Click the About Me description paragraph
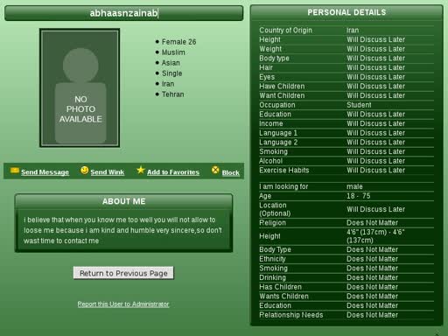This screenshot has height=336, width=448. (x=122, y=230)
